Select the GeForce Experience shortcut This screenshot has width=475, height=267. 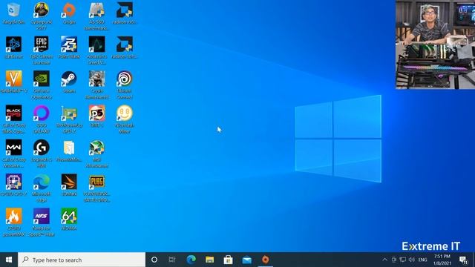(x=42, y=85)
